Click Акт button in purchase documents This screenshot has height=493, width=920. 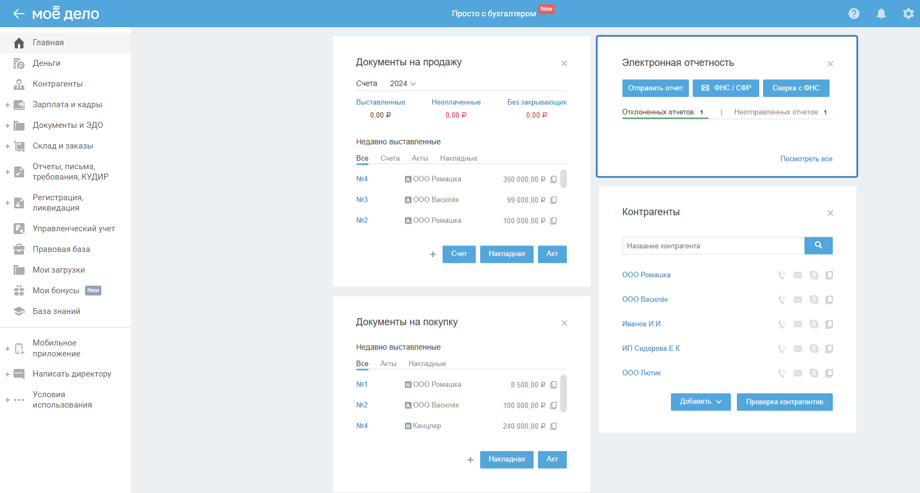point(552,460)
